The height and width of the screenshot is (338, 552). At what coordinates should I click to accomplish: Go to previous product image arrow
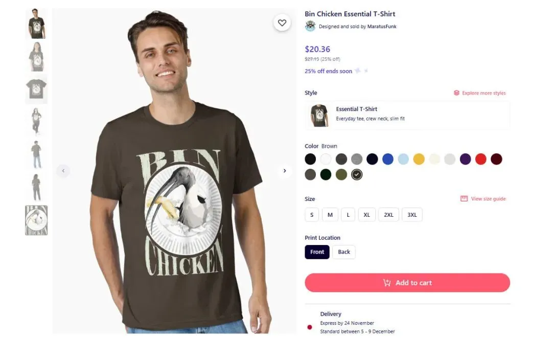[x=63, y=171]
